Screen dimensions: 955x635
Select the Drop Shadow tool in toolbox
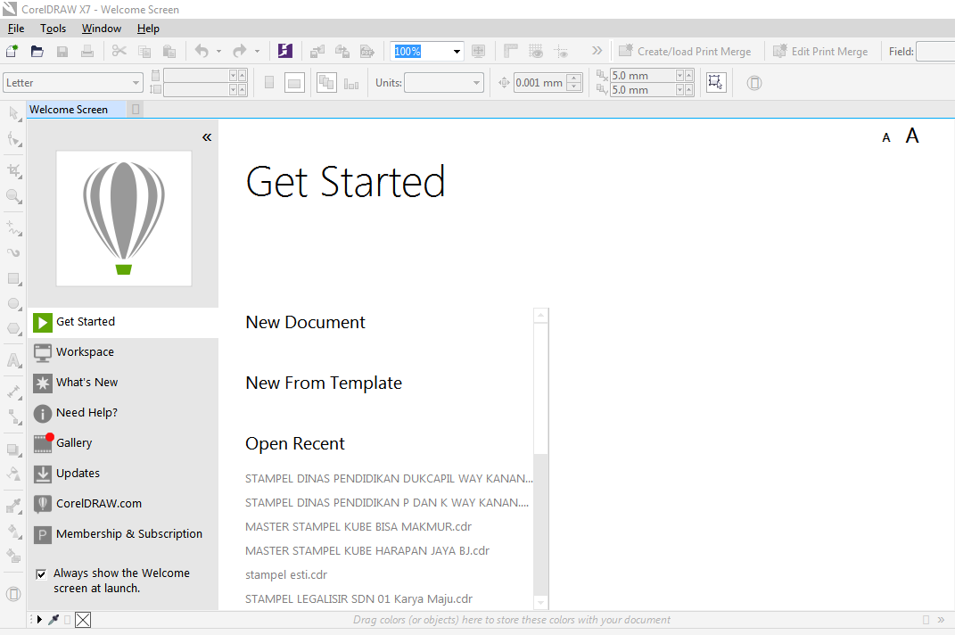click(x=14, y=450)
